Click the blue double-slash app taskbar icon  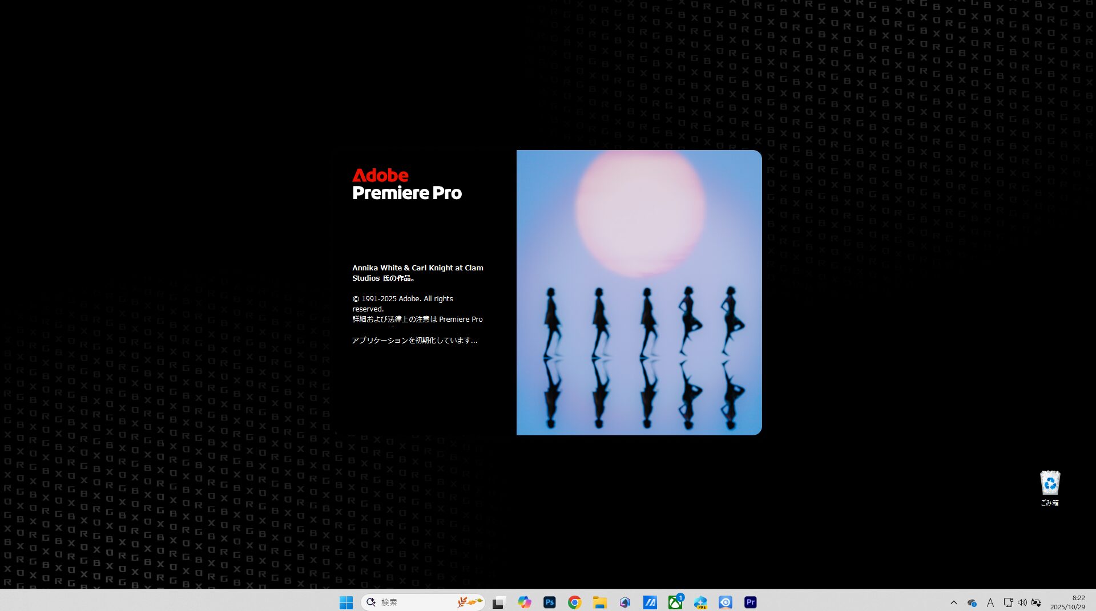(x=650, y=602)
